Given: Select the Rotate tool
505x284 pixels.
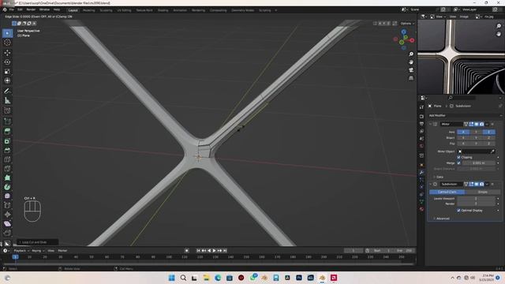Looking at the screenshot, I should pos(7,62).
